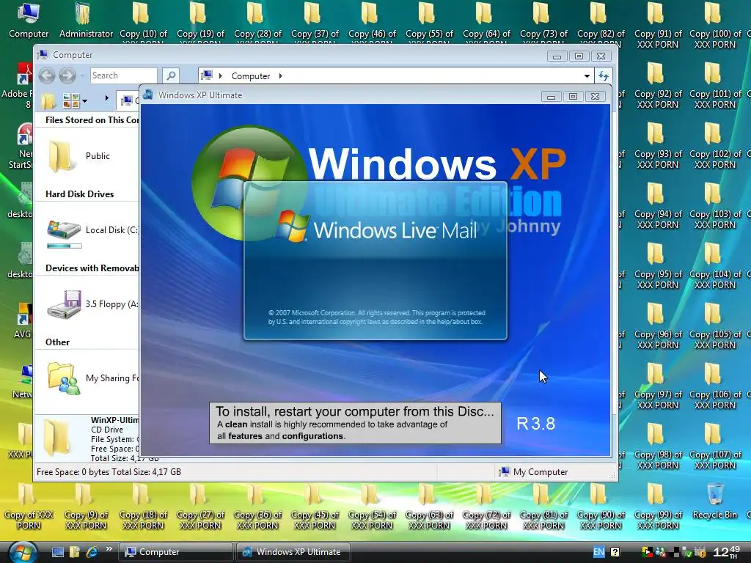Click the Files Stored on This Computer header
The height and width of the screenshot is (563, 751).
tap(92, 120)
